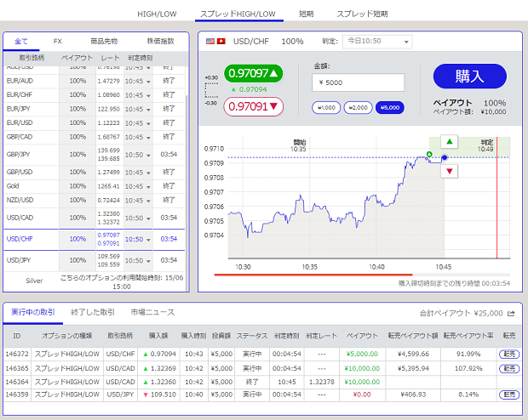This screenshot has width=528, height=420.
Task: Choose the ¥2,000 amount preset
Action: pyautogui.click(x=358, y=108)
